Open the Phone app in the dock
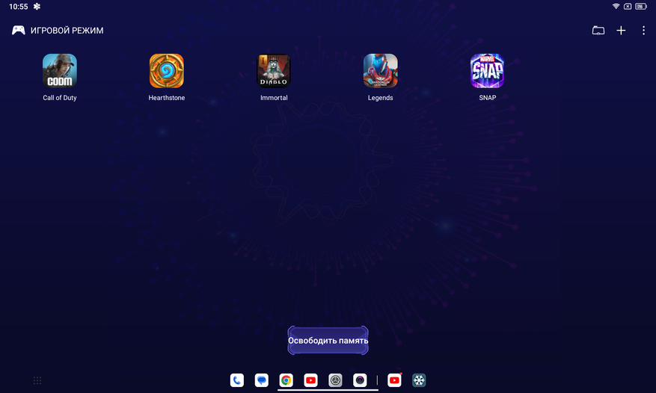656x393 pixels. (x=237, y=380)
